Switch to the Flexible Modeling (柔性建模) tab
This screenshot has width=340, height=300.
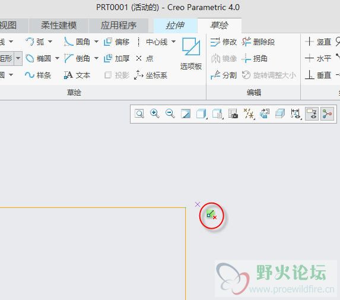coord(59,26)
